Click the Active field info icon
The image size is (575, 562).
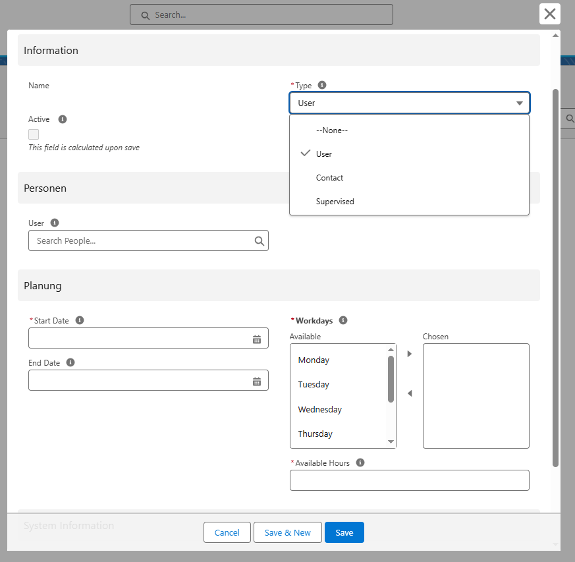[63, 119]
